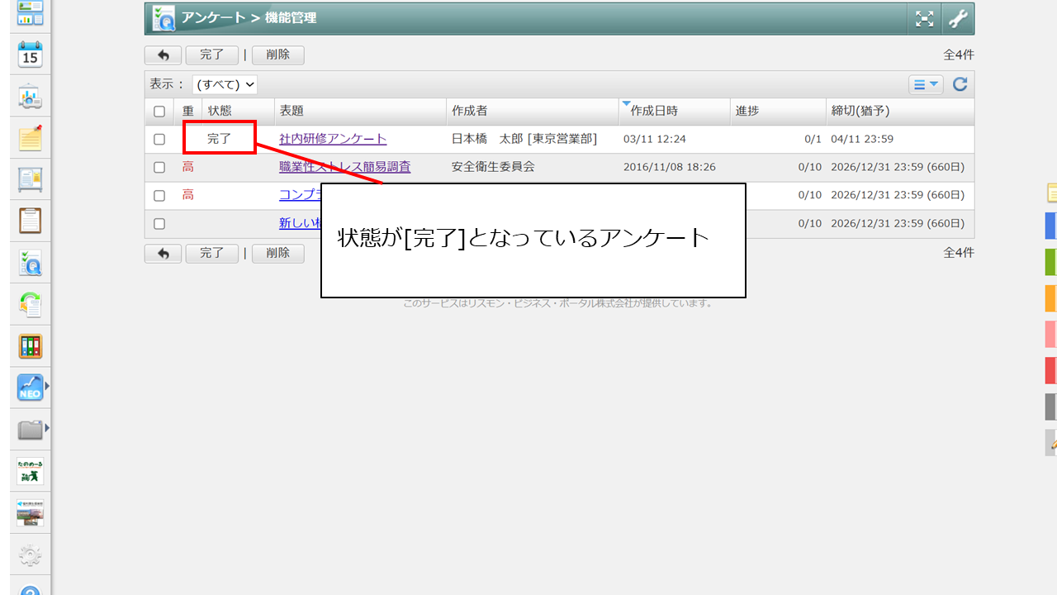This screenshot has width=1057, height=595.
Task: Click the 全4件 count above the table
Action: [959, 55]
